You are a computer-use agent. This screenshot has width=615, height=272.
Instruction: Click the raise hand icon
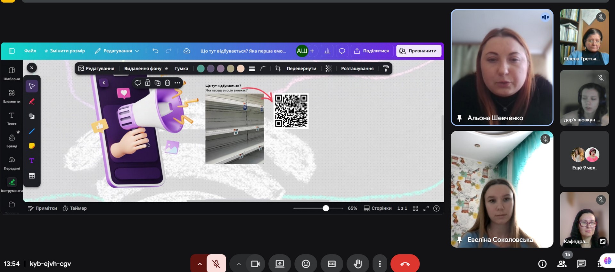pos(358,264)
